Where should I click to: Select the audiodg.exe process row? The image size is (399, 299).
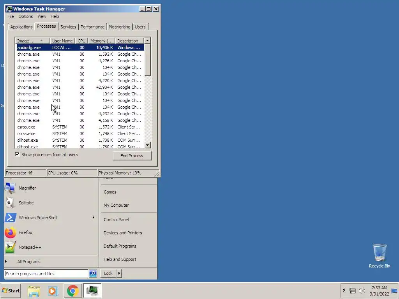click(80, 47)
